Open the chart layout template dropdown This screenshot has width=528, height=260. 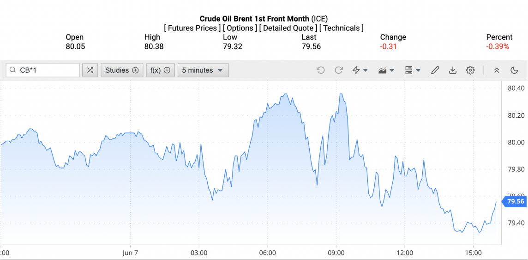pos(413,70)
